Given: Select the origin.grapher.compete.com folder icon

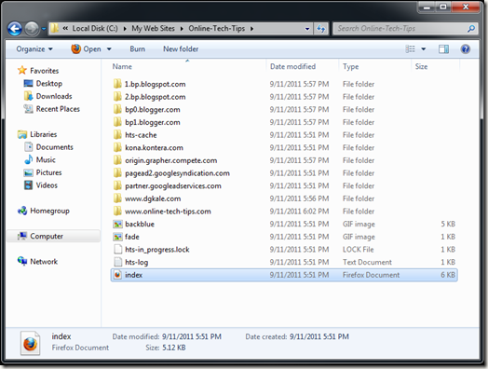Looking at the screenshot, I should tap(117, 160).
